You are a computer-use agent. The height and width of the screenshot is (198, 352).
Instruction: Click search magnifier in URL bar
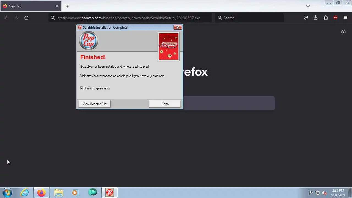(x=53, y=18)
